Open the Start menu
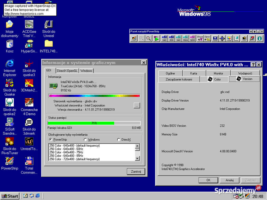267x200 pixels. point(10,196)
